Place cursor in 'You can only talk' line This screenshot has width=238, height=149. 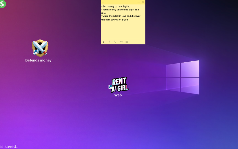(120, 10)
